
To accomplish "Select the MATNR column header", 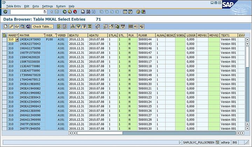I will click(32, 35).
